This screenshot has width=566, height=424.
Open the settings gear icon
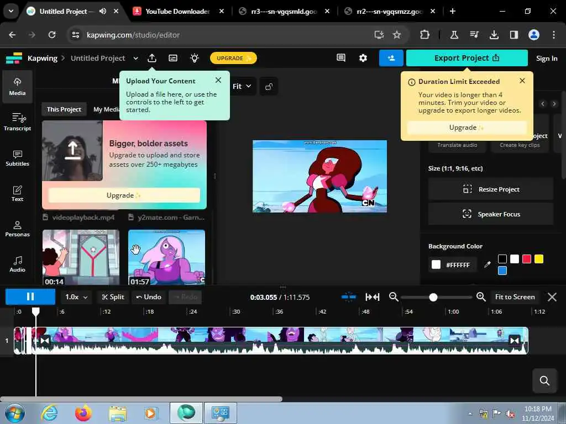363,57
